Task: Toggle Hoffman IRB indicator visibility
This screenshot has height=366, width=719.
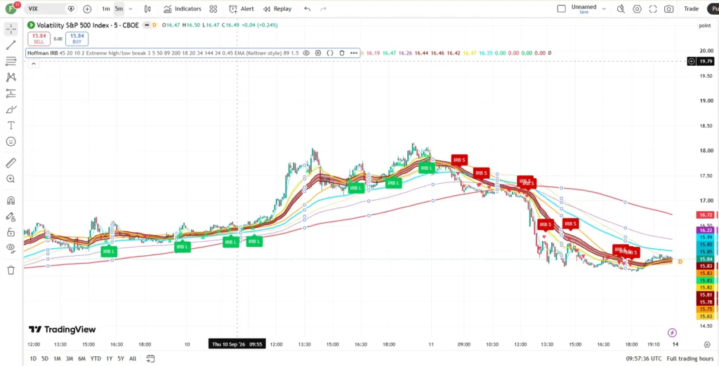Action: (306, 53)
